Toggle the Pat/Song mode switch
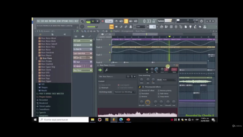Image resolution: width=243 pixels, height=137 pixels. (x=88, y=21)
